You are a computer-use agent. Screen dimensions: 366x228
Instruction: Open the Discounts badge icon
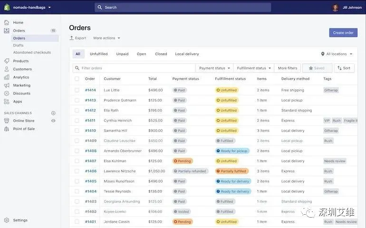[7, 93]
